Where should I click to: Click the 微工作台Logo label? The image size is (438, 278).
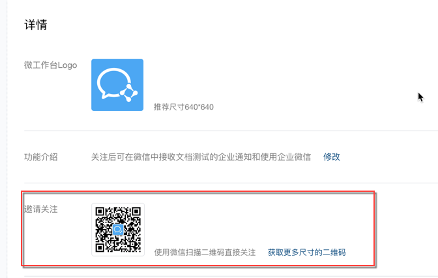[x=51, y=65]
